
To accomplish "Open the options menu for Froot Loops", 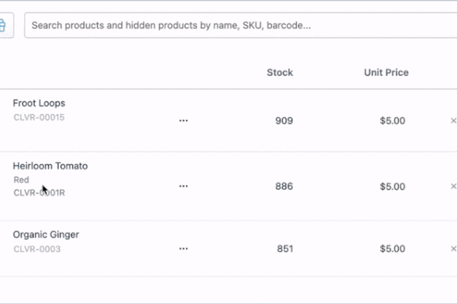I will (x=183, y=120).
